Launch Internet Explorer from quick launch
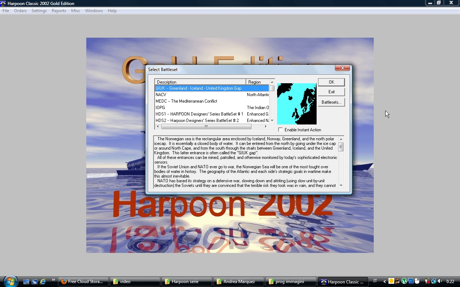460x287 pixels. 43,282
